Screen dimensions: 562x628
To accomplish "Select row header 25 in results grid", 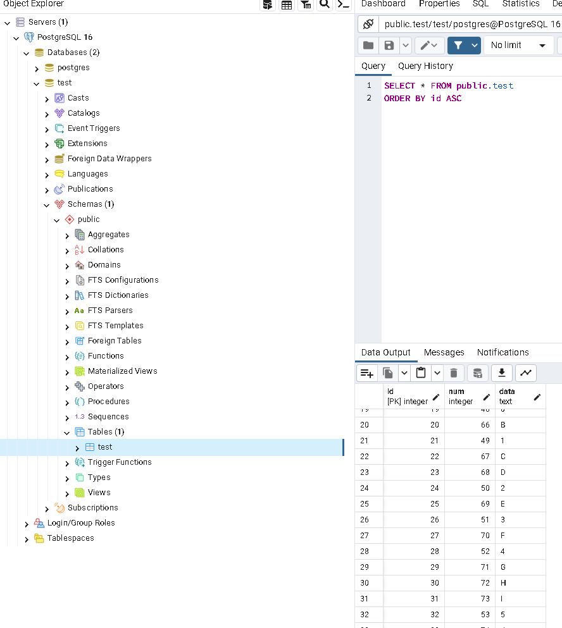I will [x=369, y=504].
